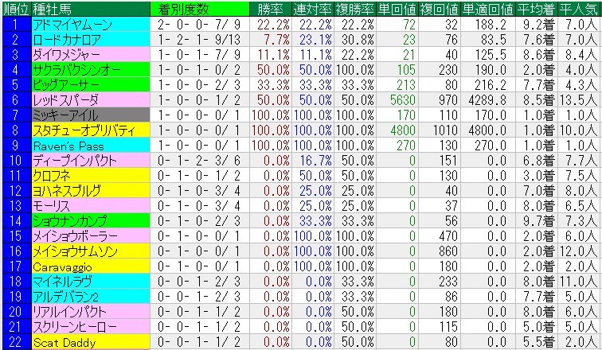Select sire ロードカナロア
This screenshot has width=602, height=350.
tap(91, 40)
